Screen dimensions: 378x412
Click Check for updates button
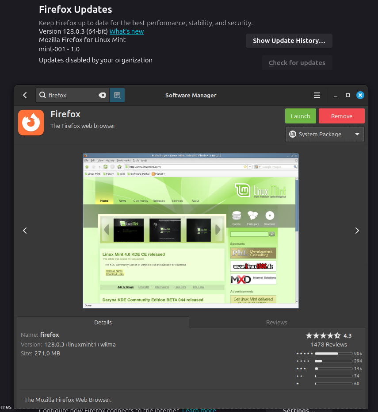(x=297, y=63)
